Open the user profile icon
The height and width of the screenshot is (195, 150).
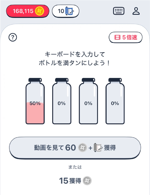(x=136, y=11)
